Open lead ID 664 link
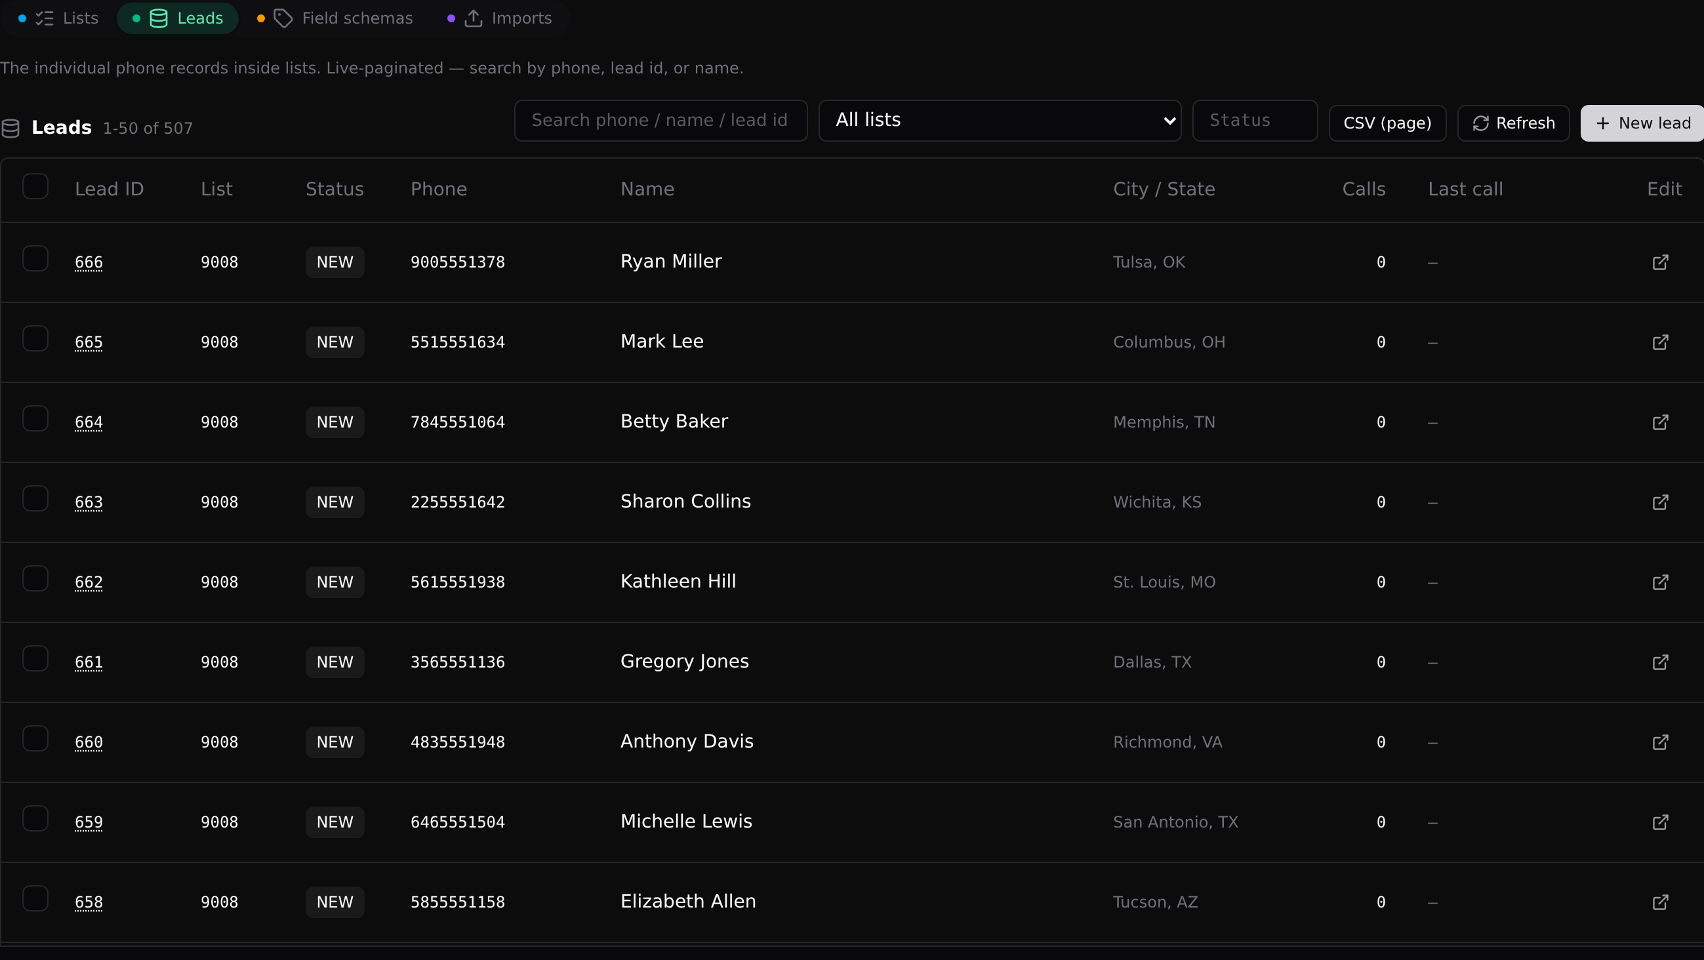Screen dimensions: 1704x960 pos(89,422)
